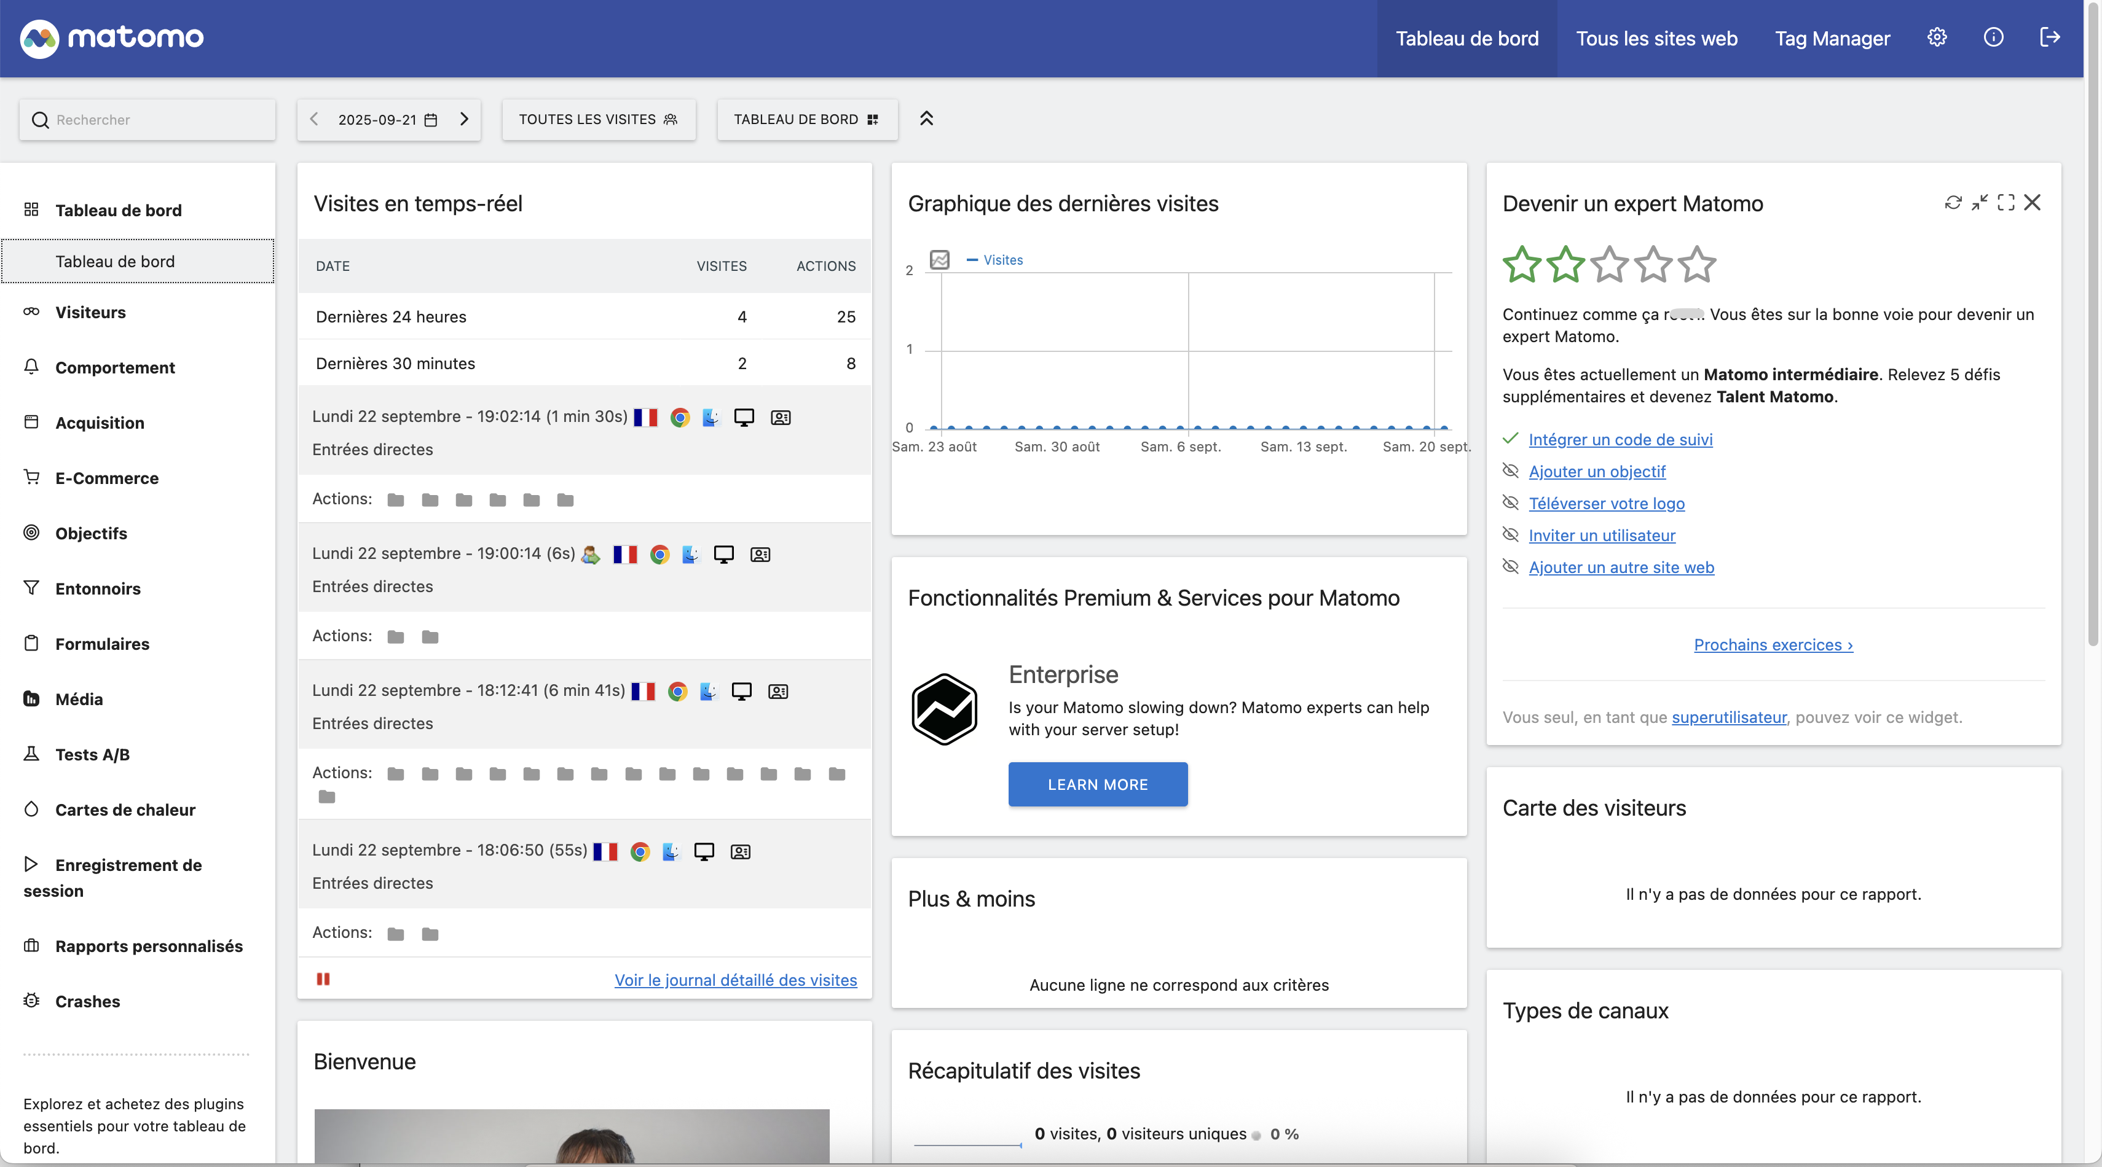Open the Cartes de chaleur sidebar section
Viewport: 2102px width, 1167px height.
tap(125, 810)
